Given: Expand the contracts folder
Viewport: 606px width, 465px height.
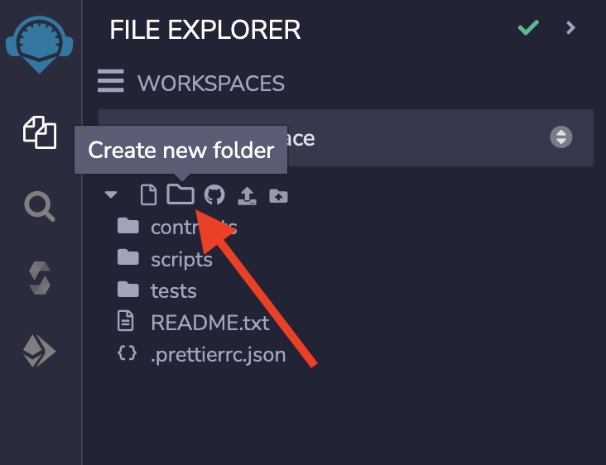Looking at the screenshot, I should [177, 227].
